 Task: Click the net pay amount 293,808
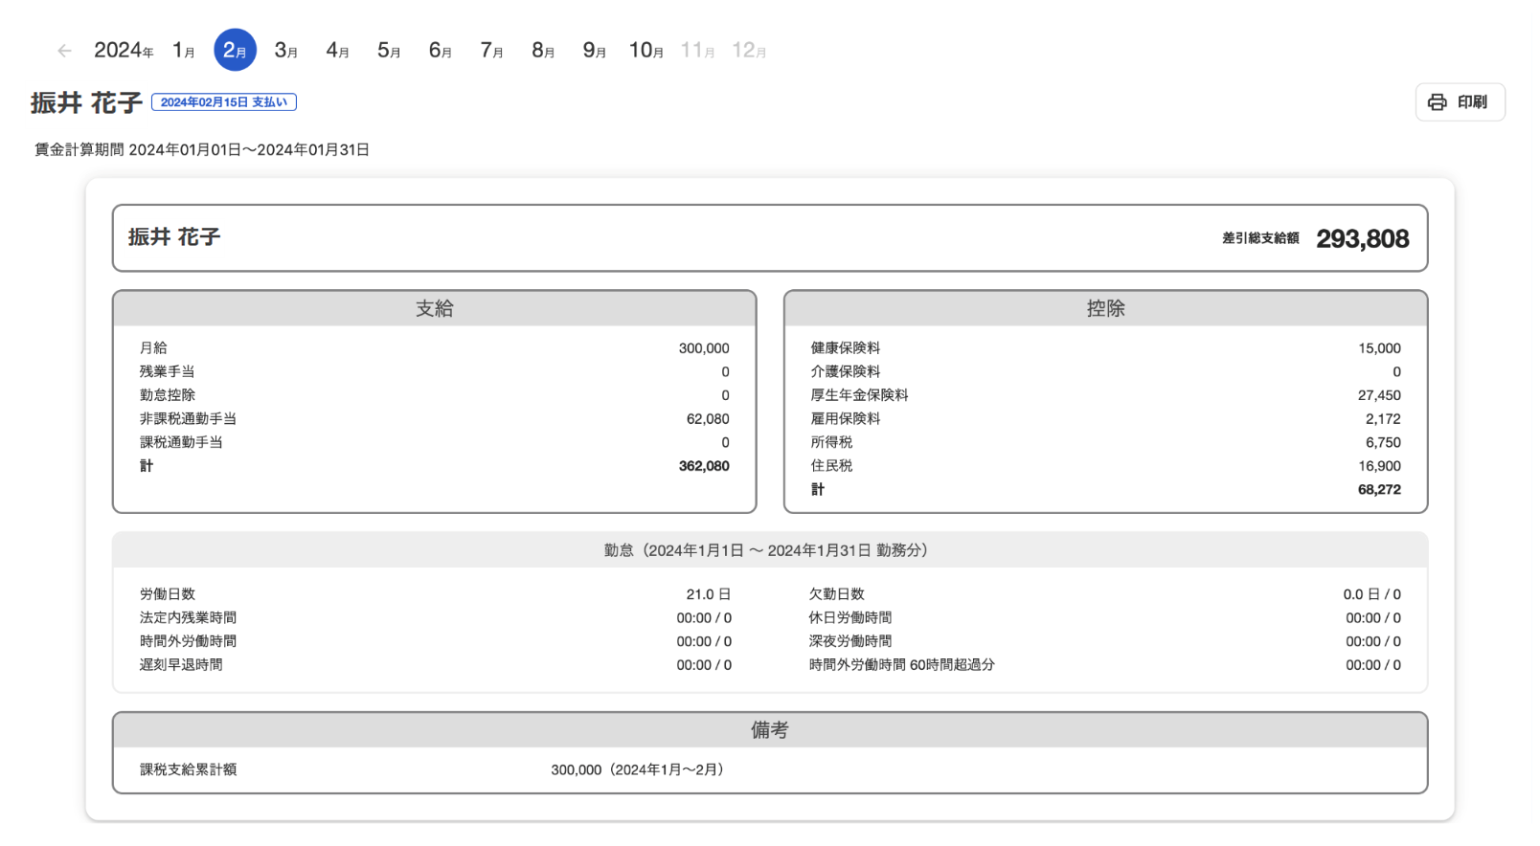pos(1362,238)
